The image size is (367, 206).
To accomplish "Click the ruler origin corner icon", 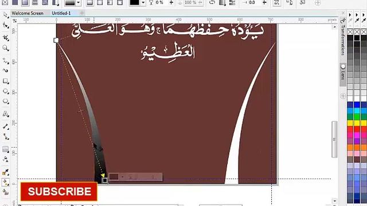I will coord(14,21).
